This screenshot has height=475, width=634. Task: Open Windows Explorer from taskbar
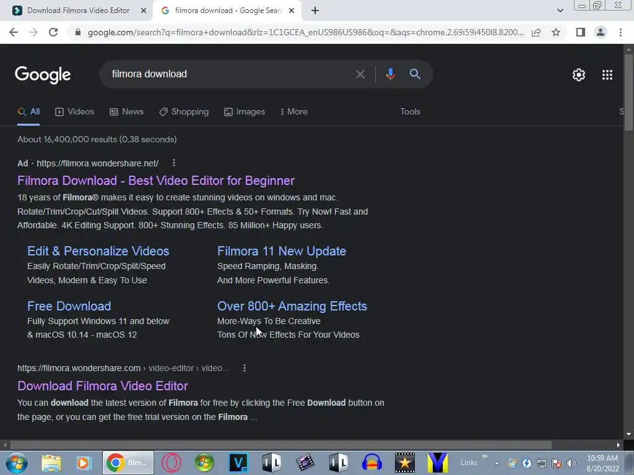pyautogui.click(x=51, y=463)
